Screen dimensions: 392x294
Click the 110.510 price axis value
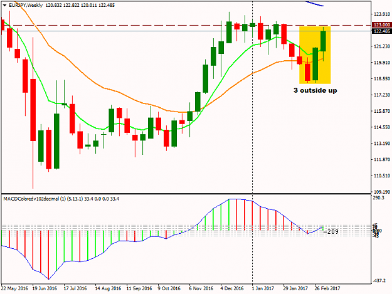click(x=382, y=176)
